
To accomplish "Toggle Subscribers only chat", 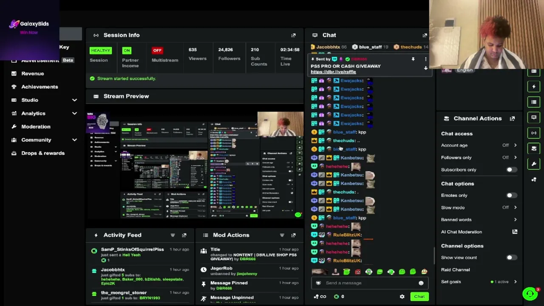I will click(511, 170).
